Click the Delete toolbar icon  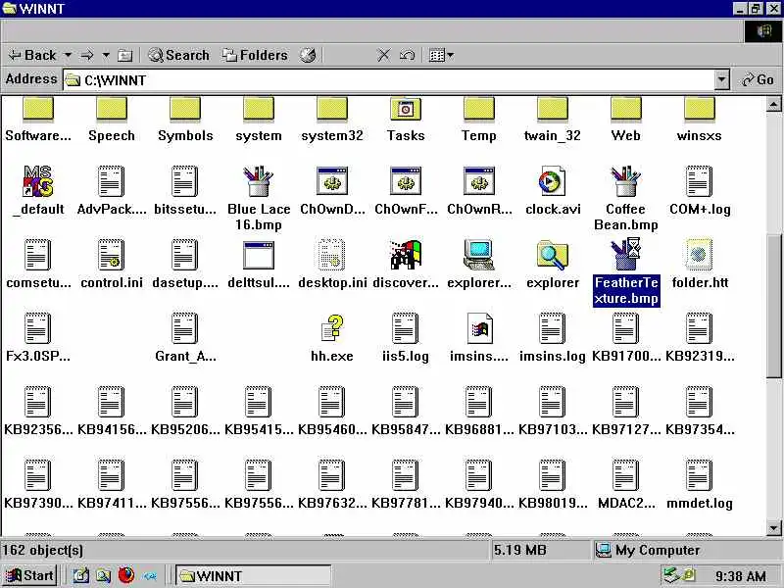click(383, 55)
